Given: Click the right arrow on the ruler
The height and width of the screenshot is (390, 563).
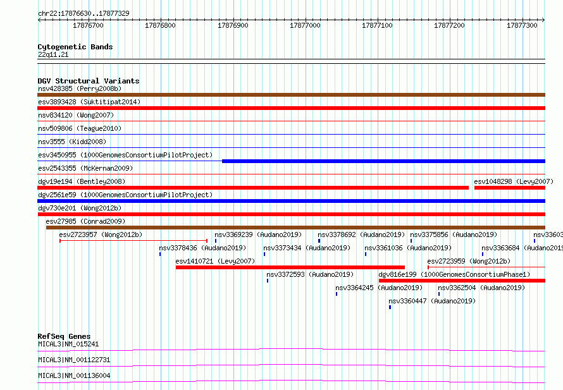Looking at the screenshot, I should pos(543,20).
